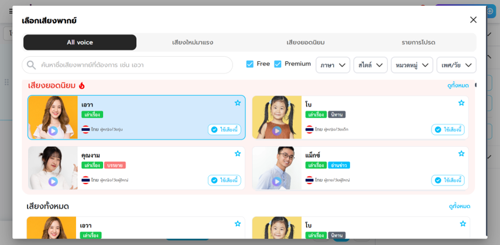Click the อ่านข่าว tag on แม็กซ์ card
This screenshot has height=245, width=500.
339,165
